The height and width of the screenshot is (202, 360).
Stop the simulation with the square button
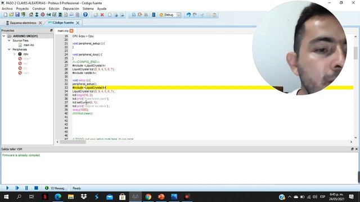36,188
